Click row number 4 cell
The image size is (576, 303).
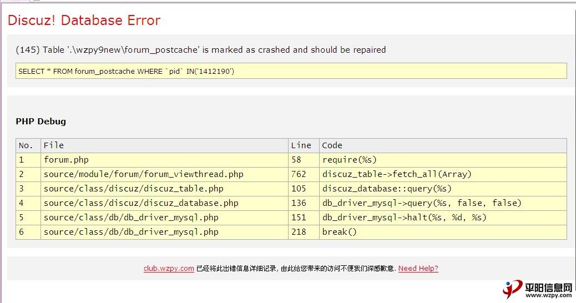(x=28, y=203)
